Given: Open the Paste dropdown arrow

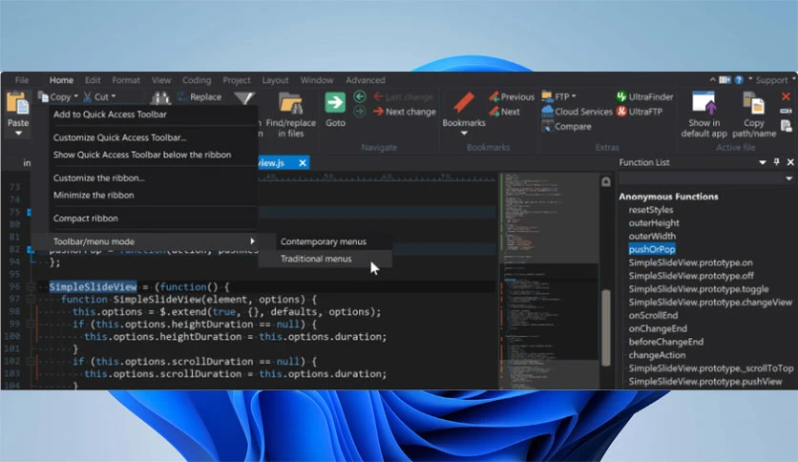Looking at the screenshot, I should click(18, 134).
